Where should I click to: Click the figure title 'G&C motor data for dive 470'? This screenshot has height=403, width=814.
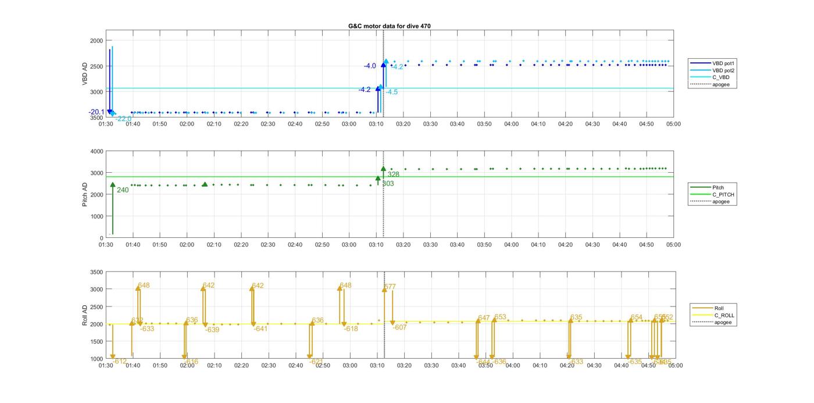(390, 26)
